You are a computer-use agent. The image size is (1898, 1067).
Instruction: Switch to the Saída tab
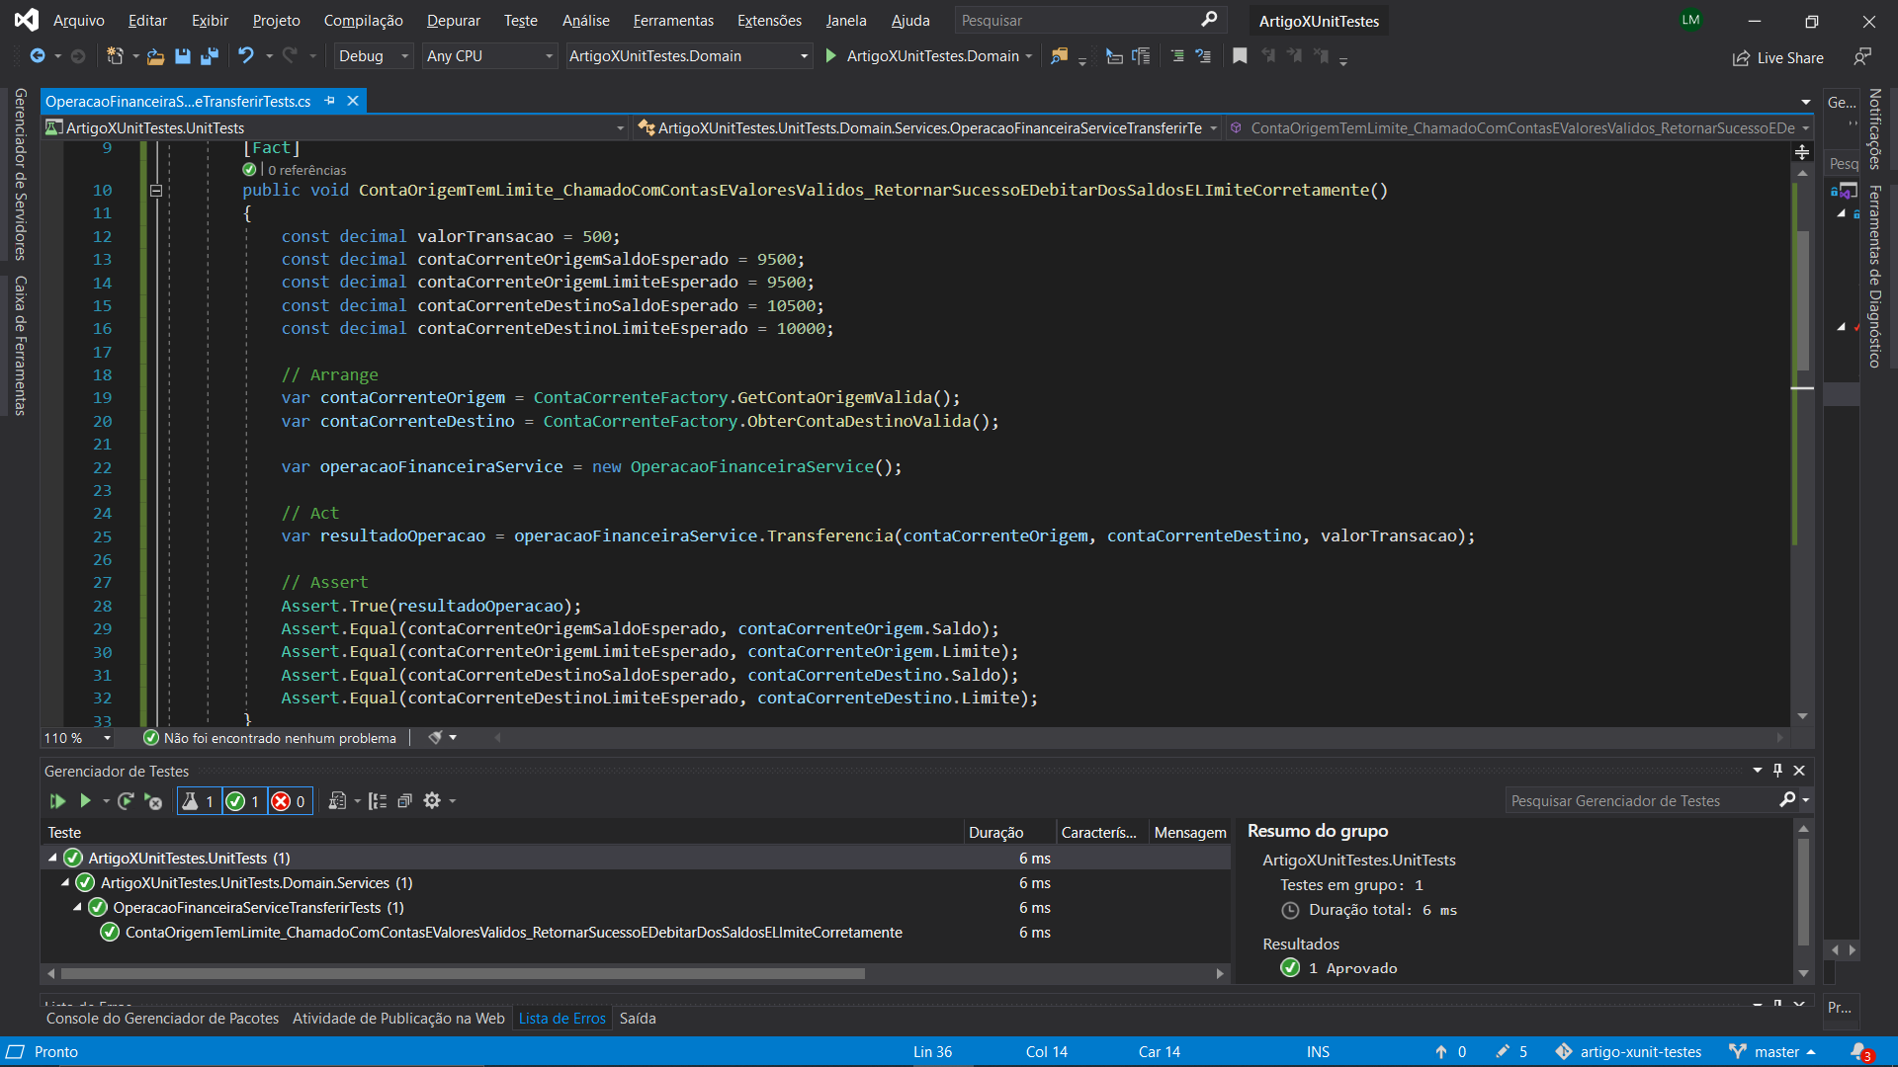click(x=638, y=1018)
